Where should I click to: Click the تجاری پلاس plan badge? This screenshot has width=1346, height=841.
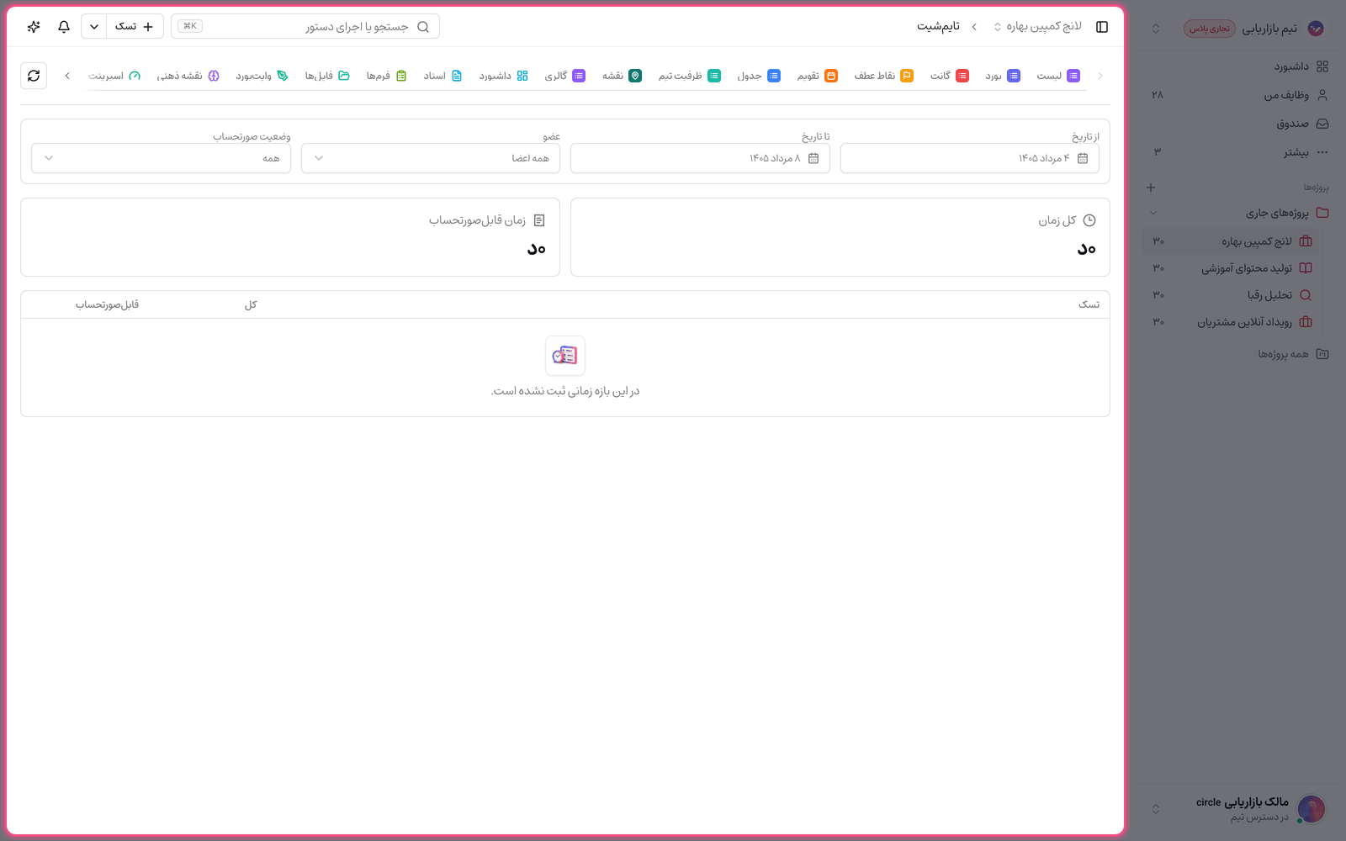point(1210,29)
